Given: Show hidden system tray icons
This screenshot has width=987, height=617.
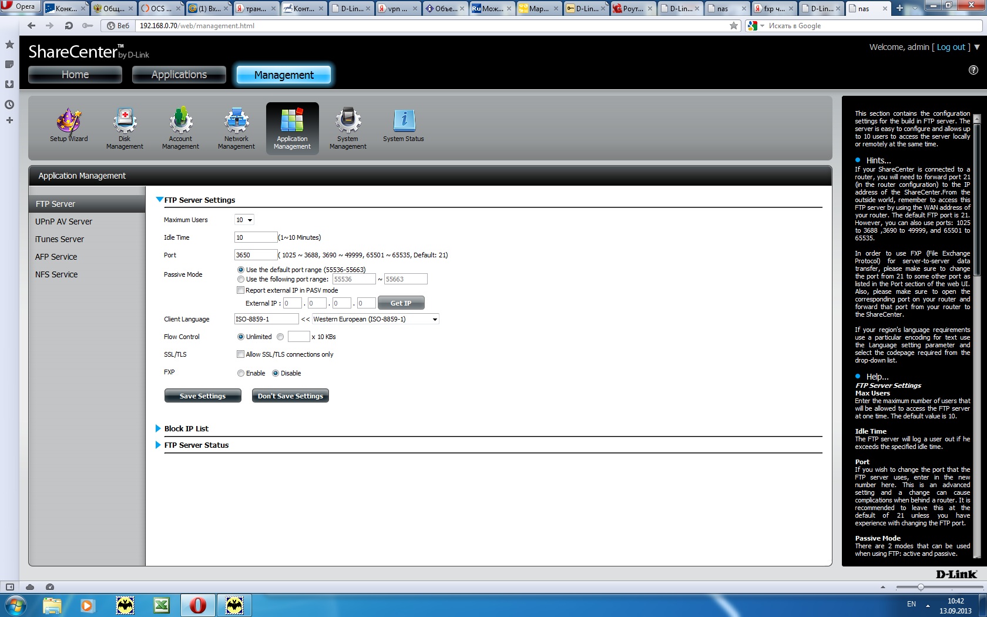Looking at the screenshot, I should (928, 605).
